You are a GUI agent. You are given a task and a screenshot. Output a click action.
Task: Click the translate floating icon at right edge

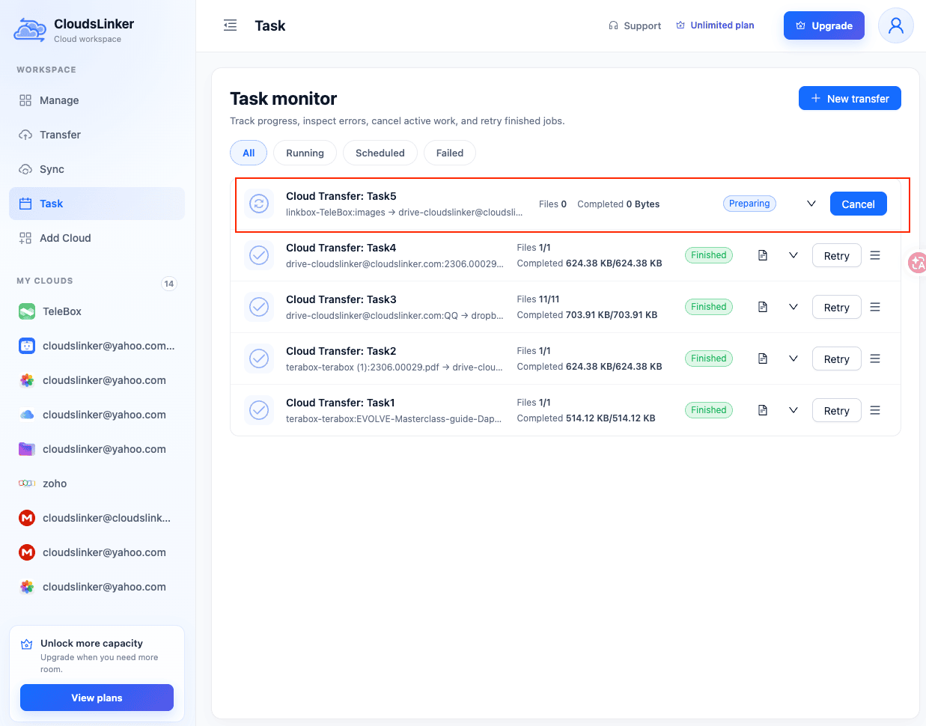coord(917,263)
